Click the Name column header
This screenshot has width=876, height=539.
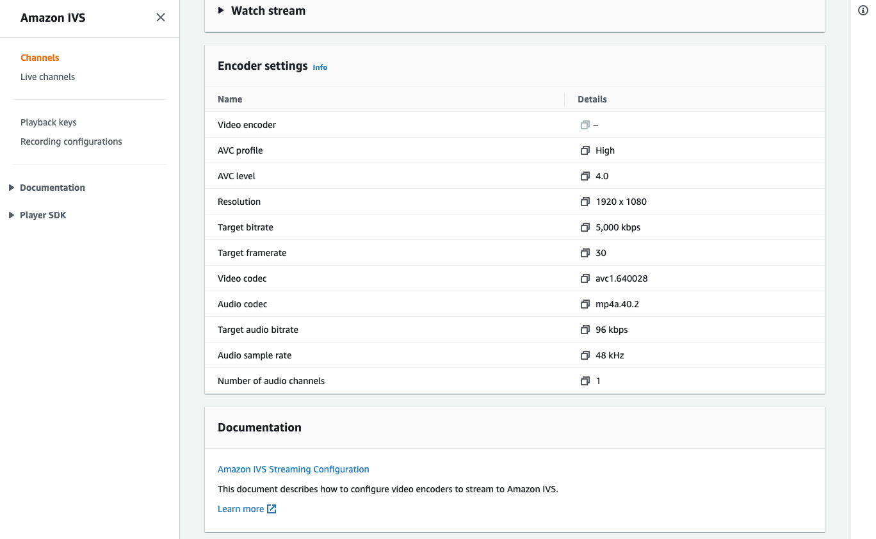coord(230,99)
